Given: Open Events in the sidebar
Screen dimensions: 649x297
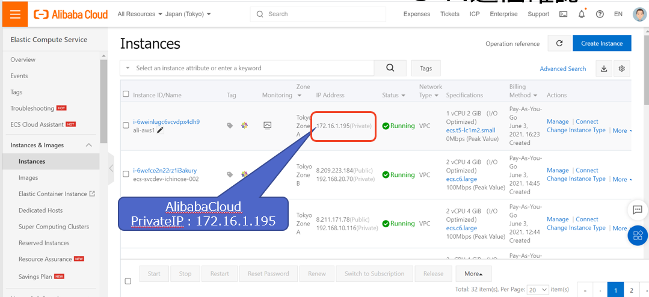Looking at the screenshot, I should pyautogui.click(x=19, y=76).
